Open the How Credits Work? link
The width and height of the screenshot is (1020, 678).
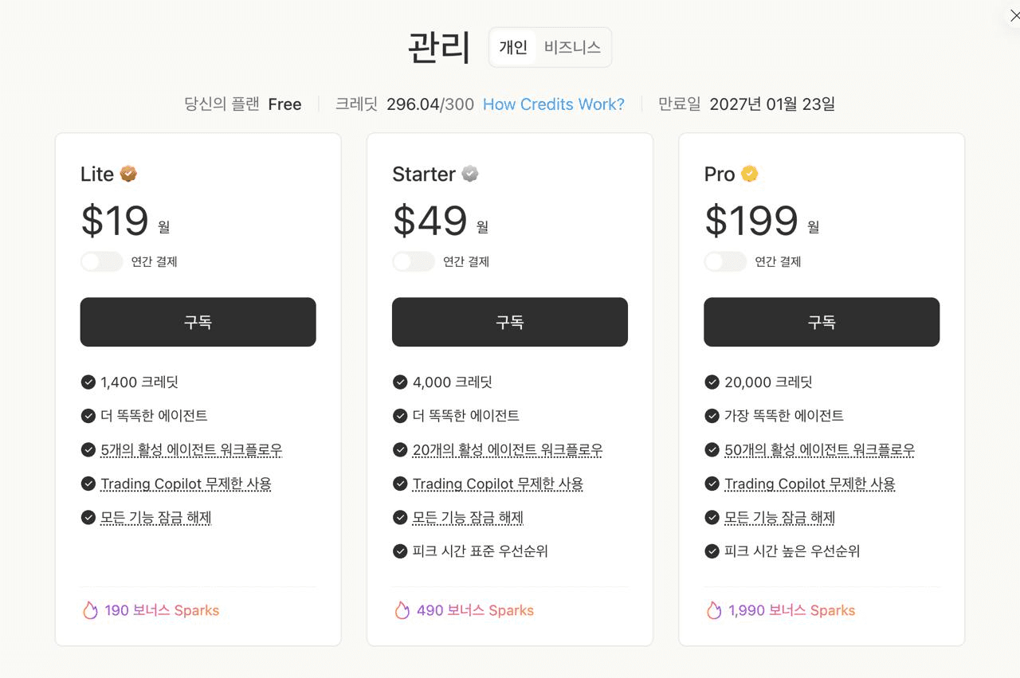pyautogui.click(x=554, y=104)
